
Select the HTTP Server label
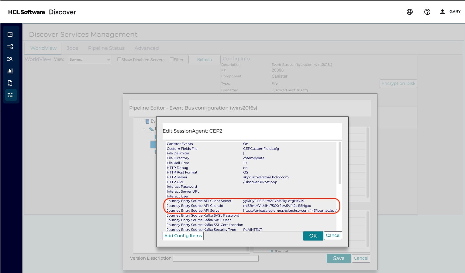tap(177, 177)
